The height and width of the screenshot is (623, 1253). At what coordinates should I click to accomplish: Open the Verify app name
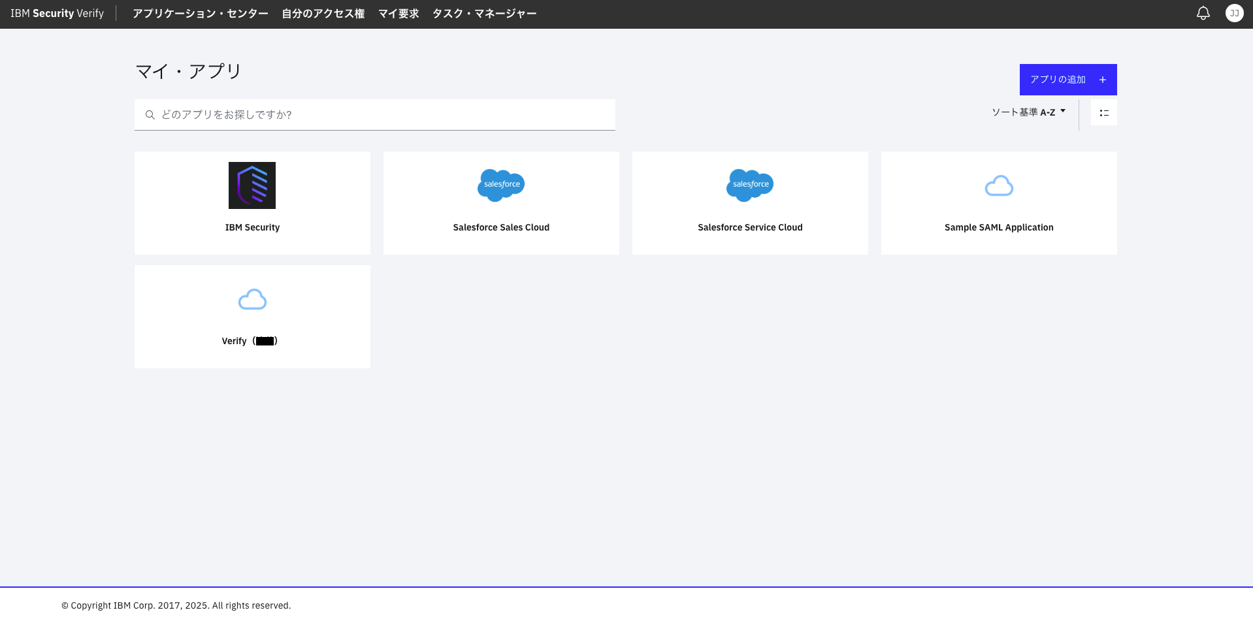click(250, 341)
